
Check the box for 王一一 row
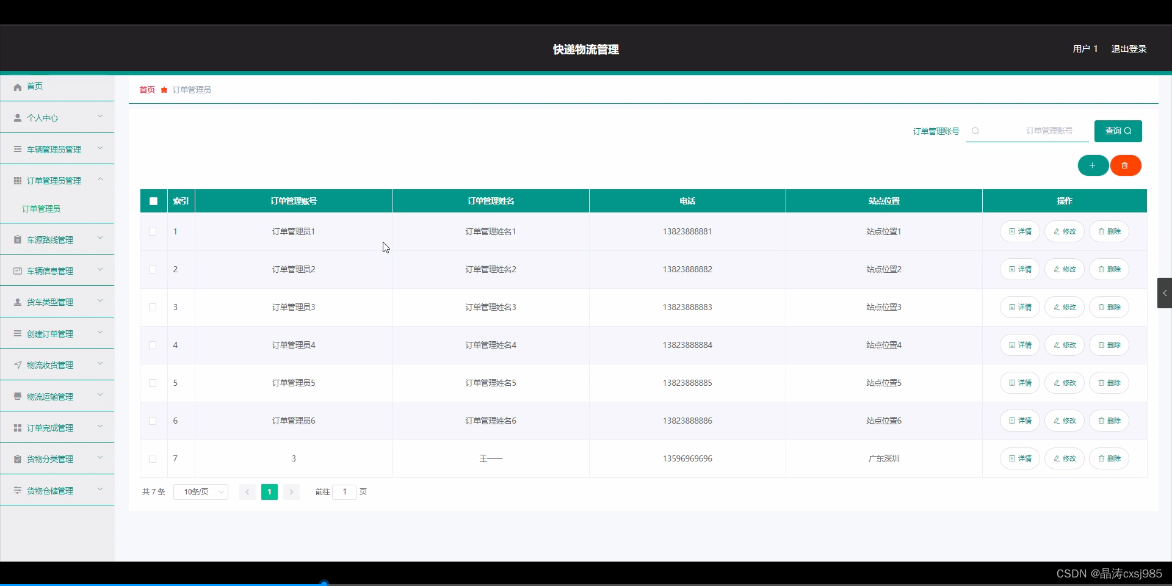tap(153, 458)
